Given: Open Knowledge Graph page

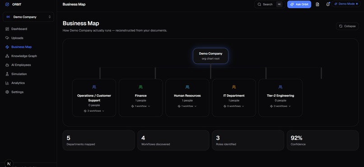Looking at the screenshot, I should (24, 56).
